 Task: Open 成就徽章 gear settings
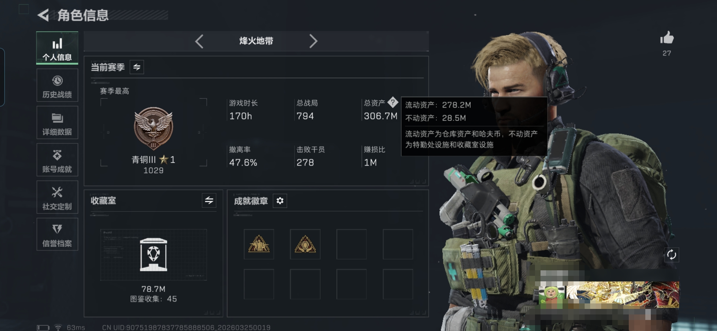coord(280,201)
